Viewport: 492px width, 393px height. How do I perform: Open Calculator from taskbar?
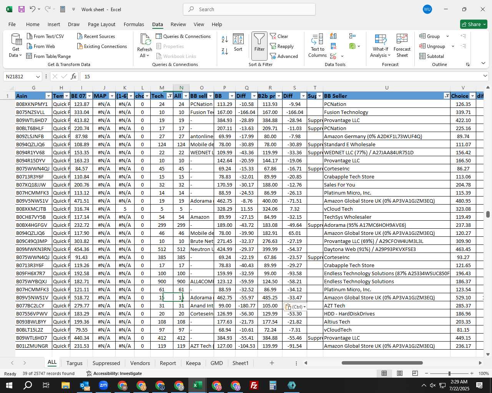273,385
